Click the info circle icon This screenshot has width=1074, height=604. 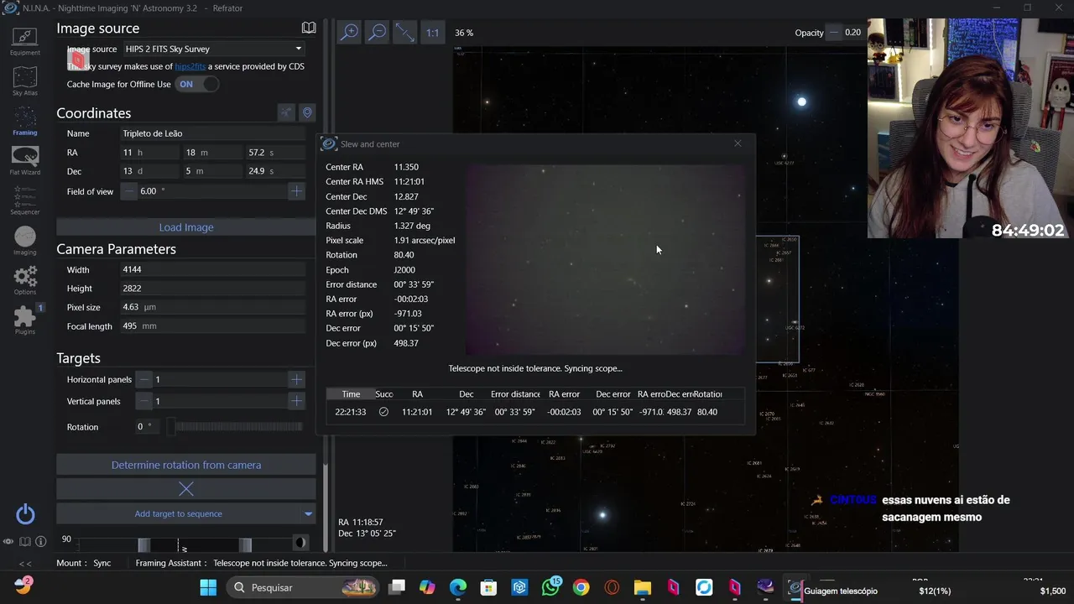40,542
